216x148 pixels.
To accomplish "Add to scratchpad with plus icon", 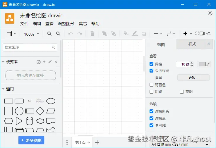I will (44, 62).
